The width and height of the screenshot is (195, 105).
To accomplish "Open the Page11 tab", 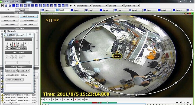I will point(149,10).
